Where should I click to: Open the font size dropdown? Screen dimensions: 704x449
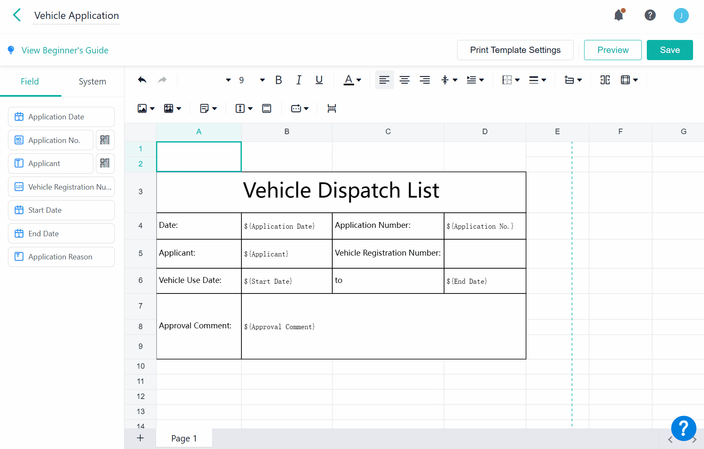pos(262,80)
